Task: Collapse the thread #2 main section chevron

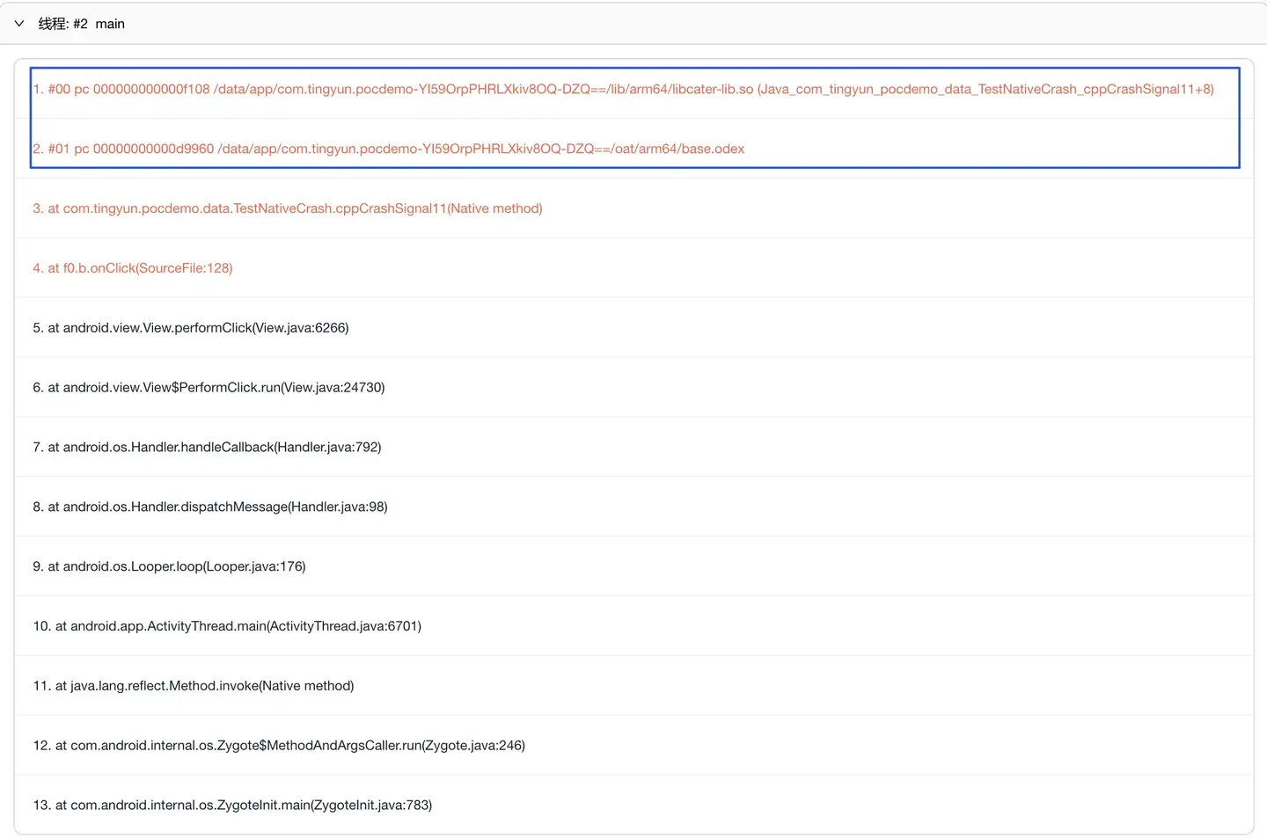Action: coord(19,24)
